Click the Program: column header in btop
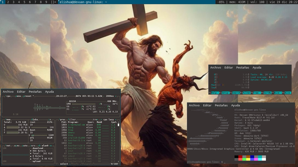 (x=73, y=122)
